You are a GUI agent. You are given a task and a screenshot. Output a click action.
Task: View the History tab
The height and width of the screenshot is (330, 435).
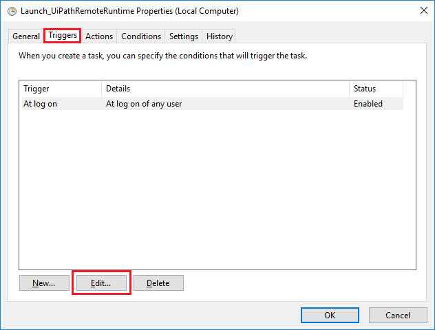click(220, 36)
